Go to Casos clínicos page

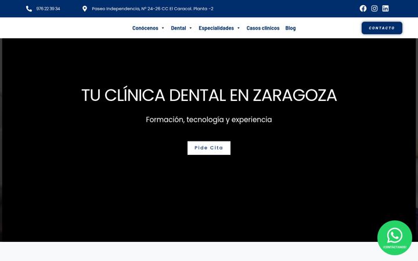[263, 28]
